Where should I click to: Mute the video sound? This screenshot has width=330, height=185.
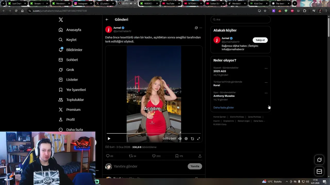click(x=180, y=139)
